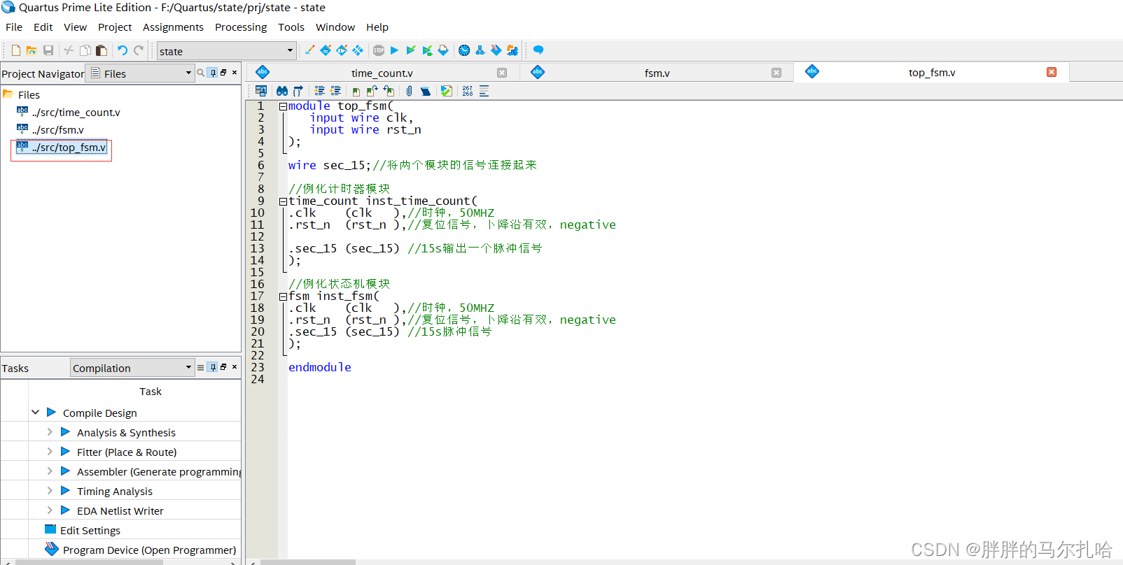
Task: Switch to the time_count.v tab
Action: [382, 73]
